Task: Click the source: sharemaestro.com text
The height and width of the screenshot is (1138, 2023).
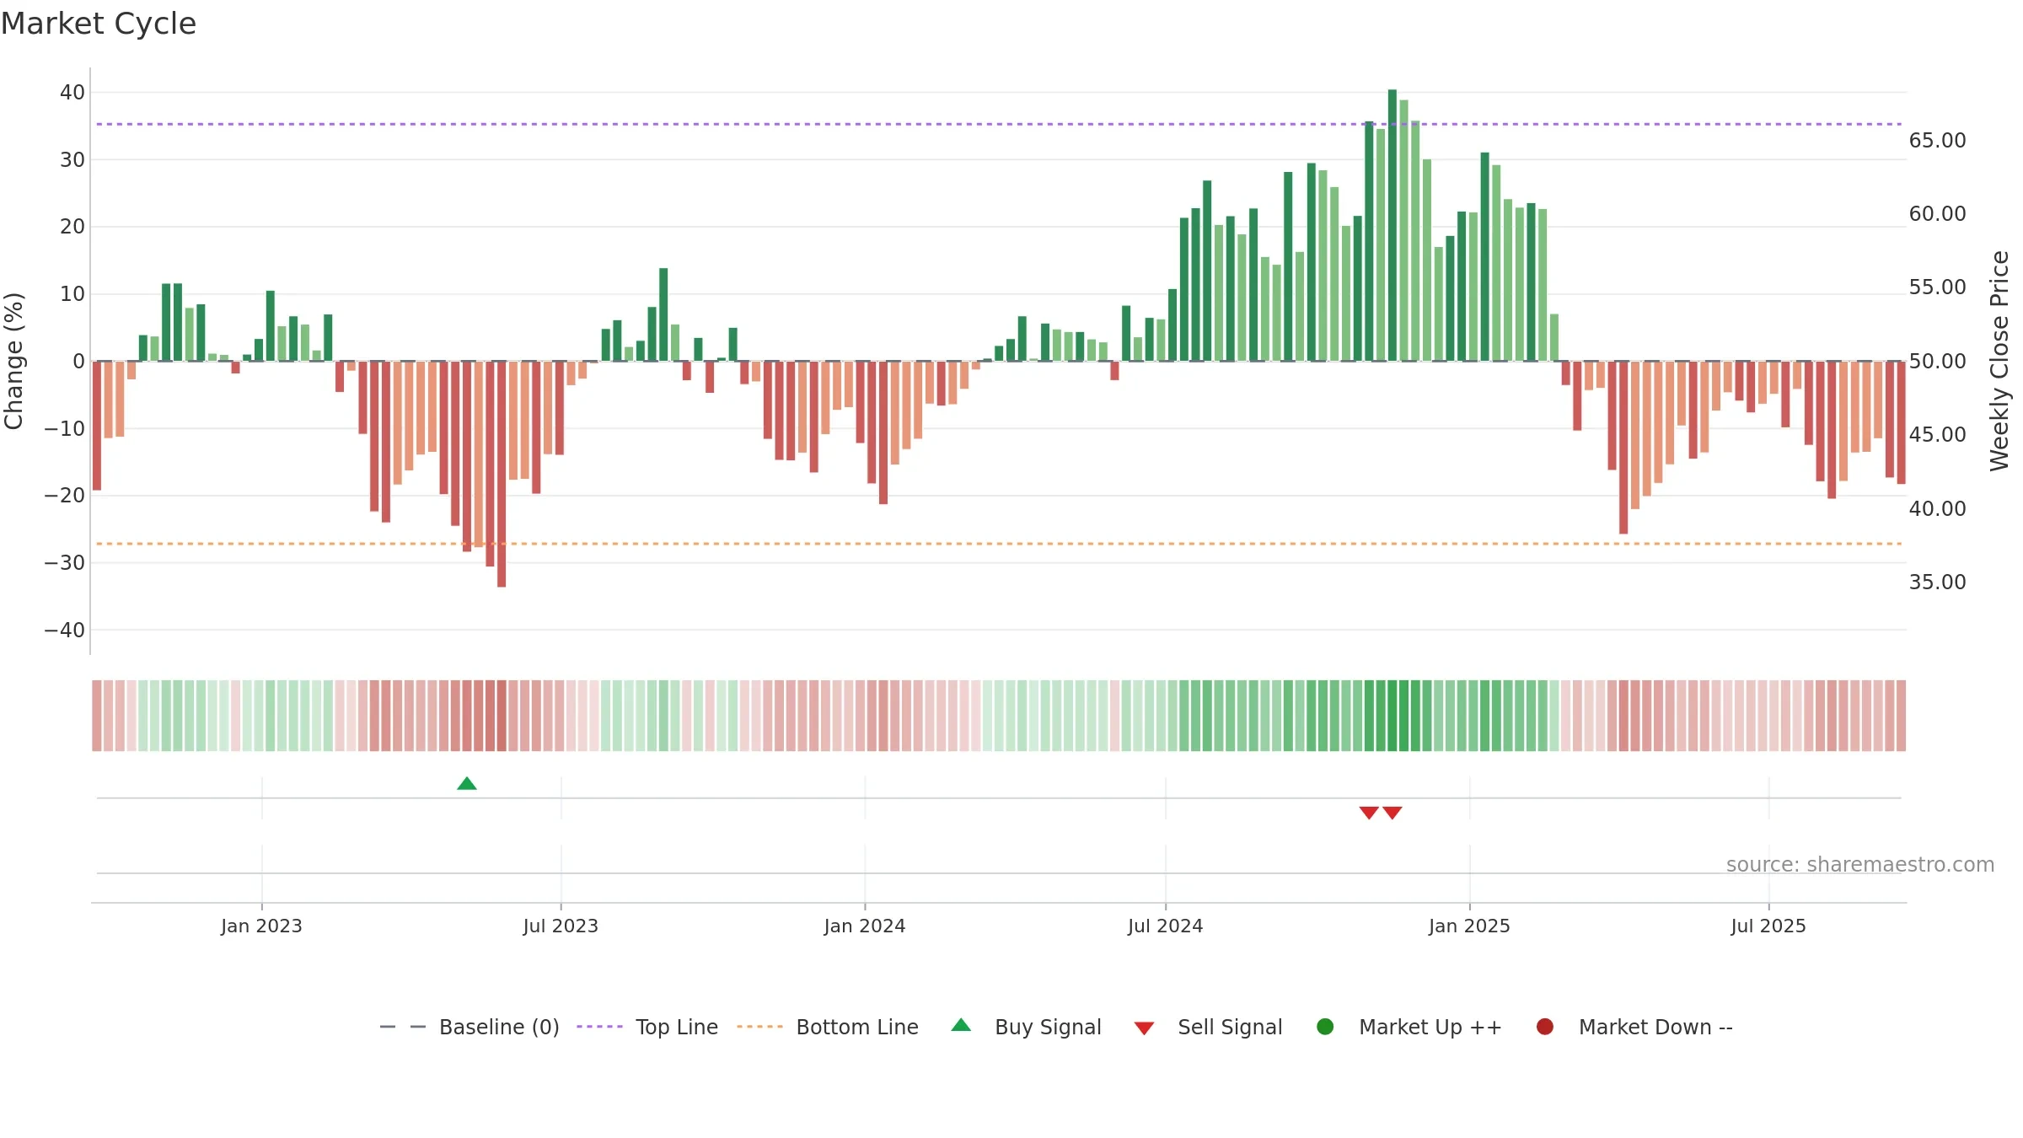Action: tap(1860, 865)
